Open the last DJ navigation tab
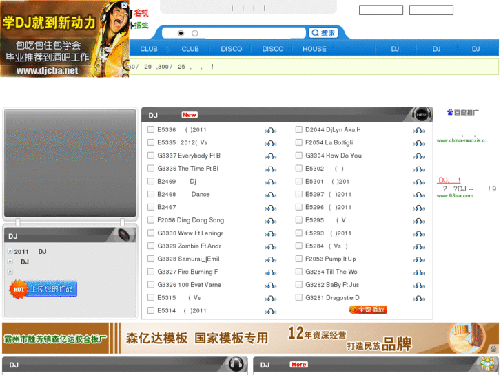Screen dimensions: 501x375 [x=476, y=49]
